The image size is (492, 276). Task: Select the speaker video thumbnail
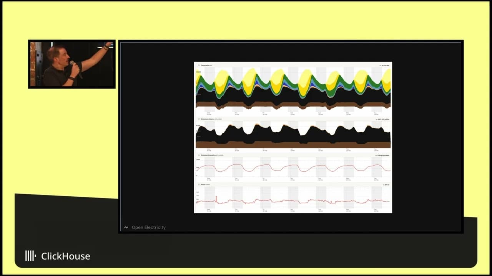tap(72, 64)
